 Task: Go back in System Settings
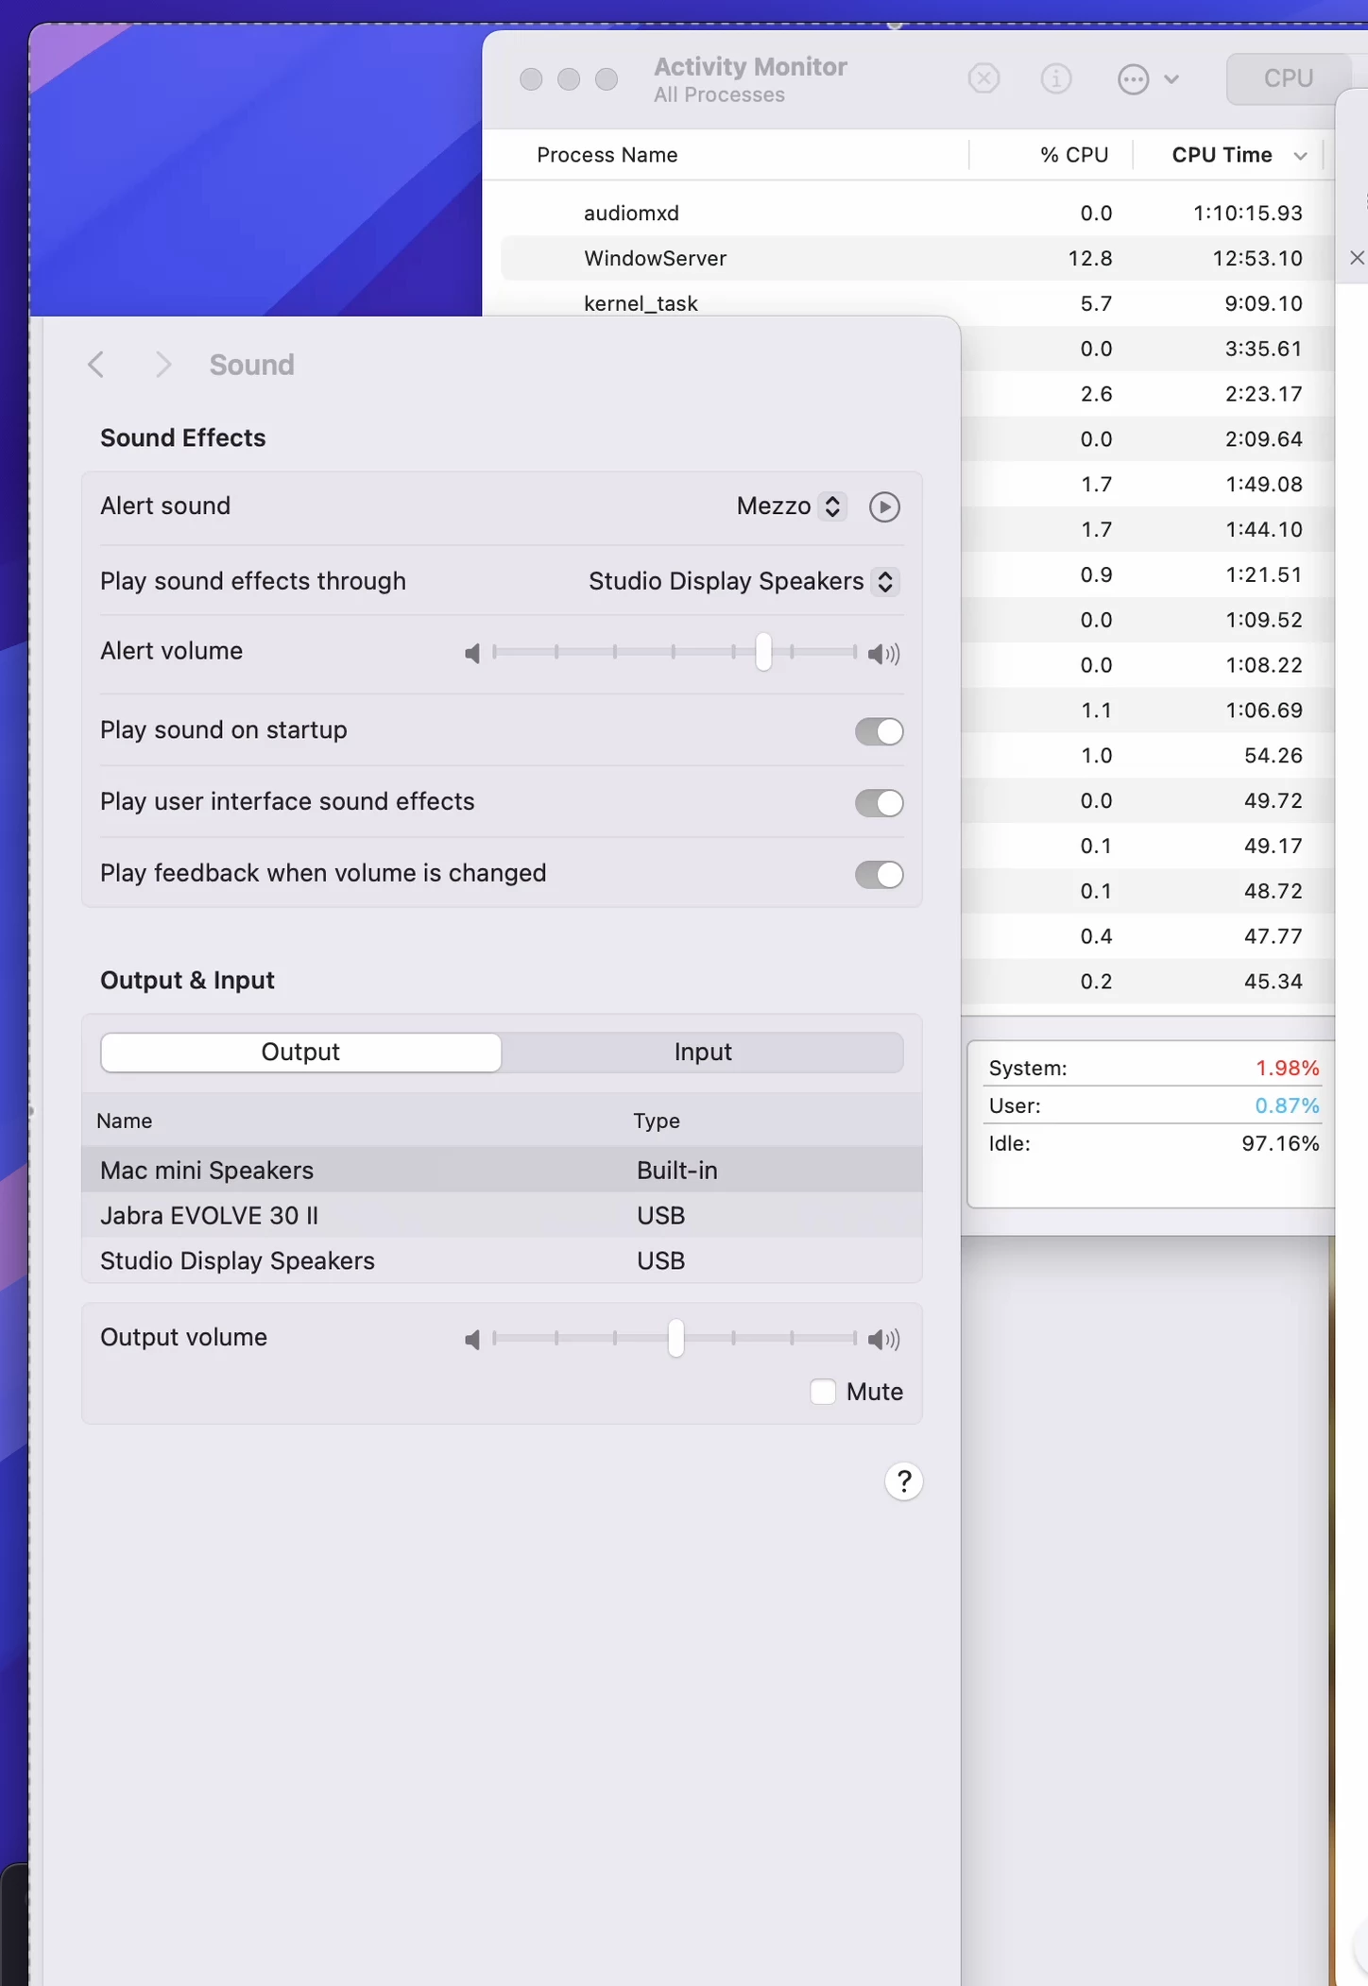pyautogui.click(x=95, y=365)
